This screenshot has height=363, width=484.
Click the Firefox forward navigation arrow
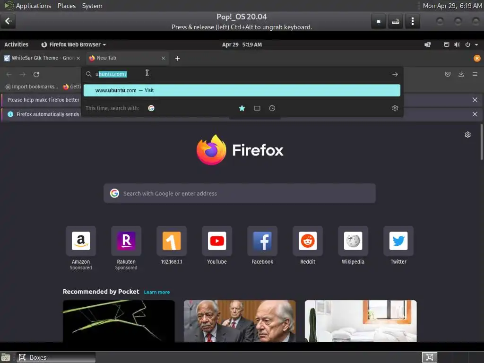(23, 74)
